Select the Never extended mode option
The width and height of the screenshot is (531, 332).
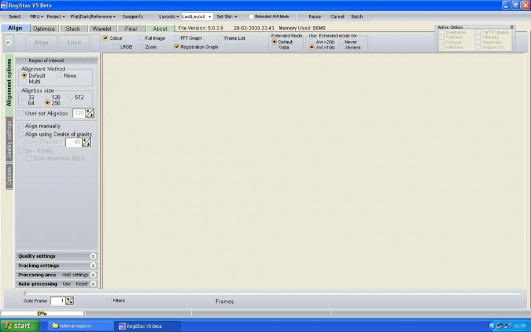coord(341,42)
